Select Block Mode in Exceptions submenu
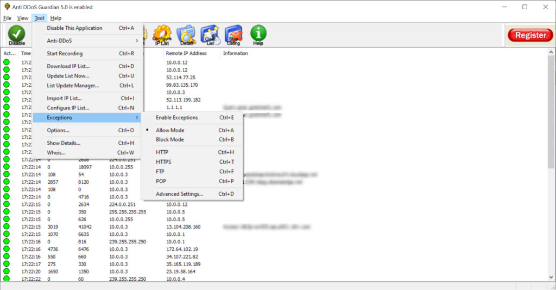The height and width of the screenshot is (290, 556). coord(170,139)
